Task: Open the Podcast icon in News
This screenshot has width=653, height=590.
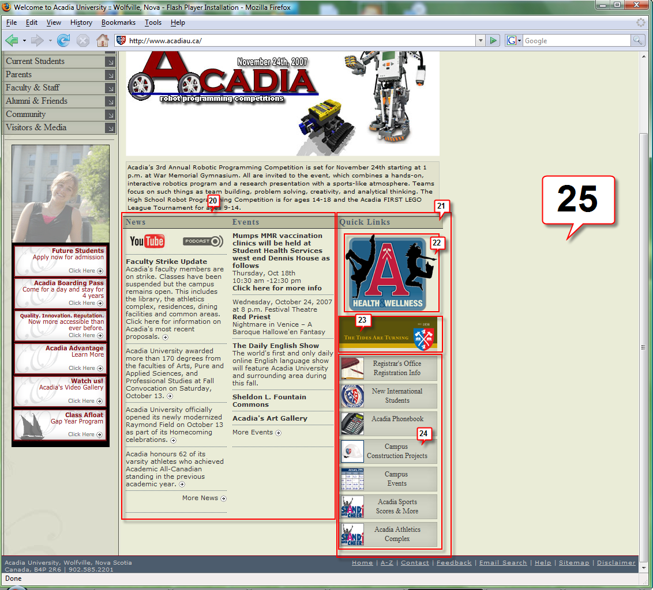Action: 203,241
